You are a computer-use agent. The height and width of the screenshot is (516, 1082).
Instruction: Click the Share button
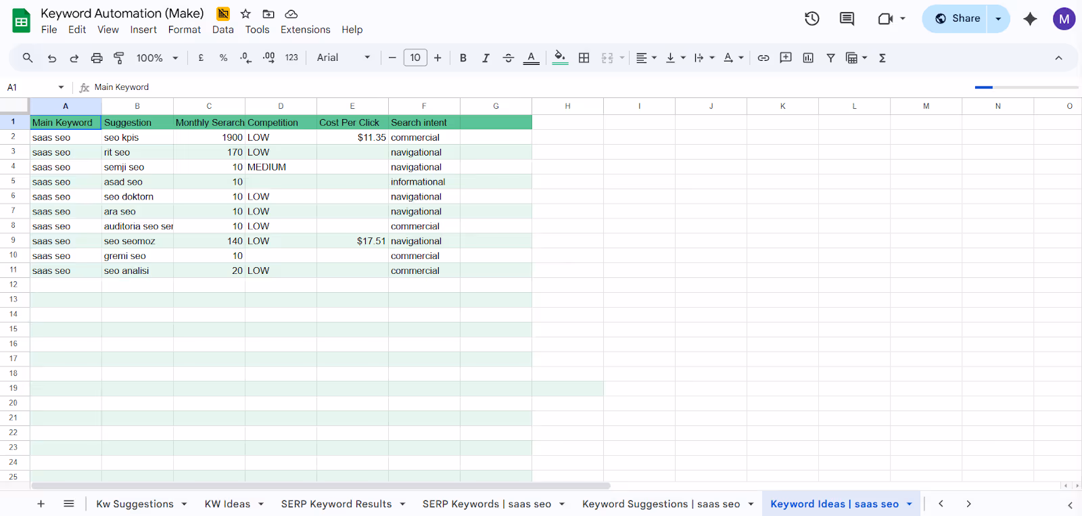(x=956, y=19)
